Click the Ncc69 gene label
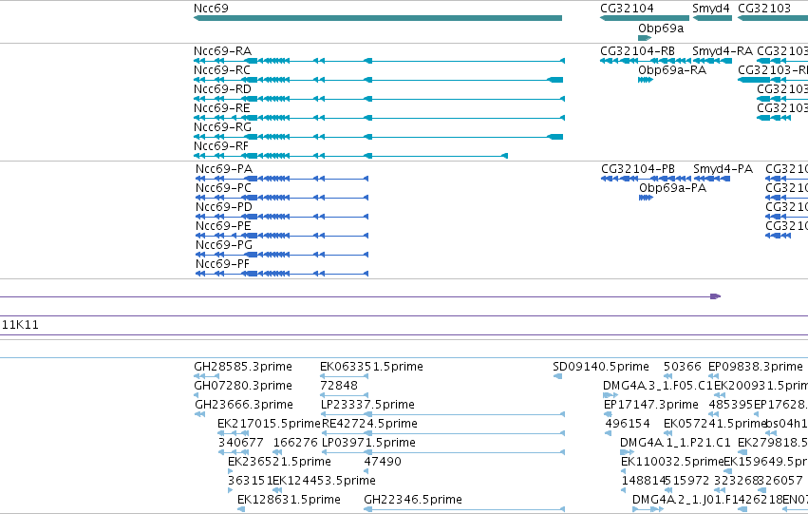This screenshot has height=514, width=808. 211,9
